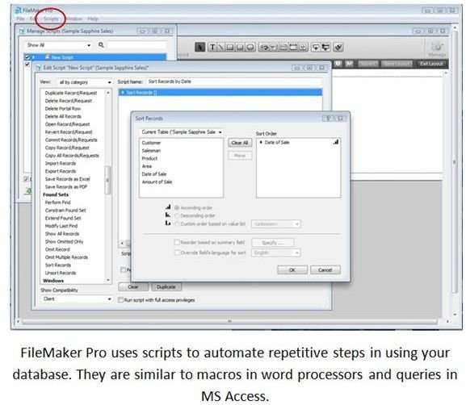Open the Show Compatibility Client dropdown
Image resolution: width=466 pixels, height=405 pixels.
pyautogui.click(x=77, y=299)
